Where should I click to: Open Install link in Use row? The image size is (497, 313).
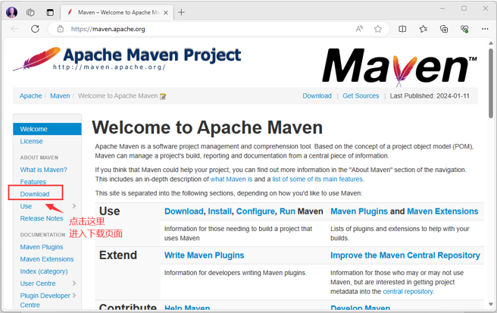click(220, 211)
